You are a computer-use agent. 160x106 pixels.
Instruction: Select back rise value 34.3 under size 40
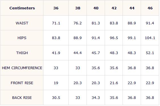click(96, 98)
